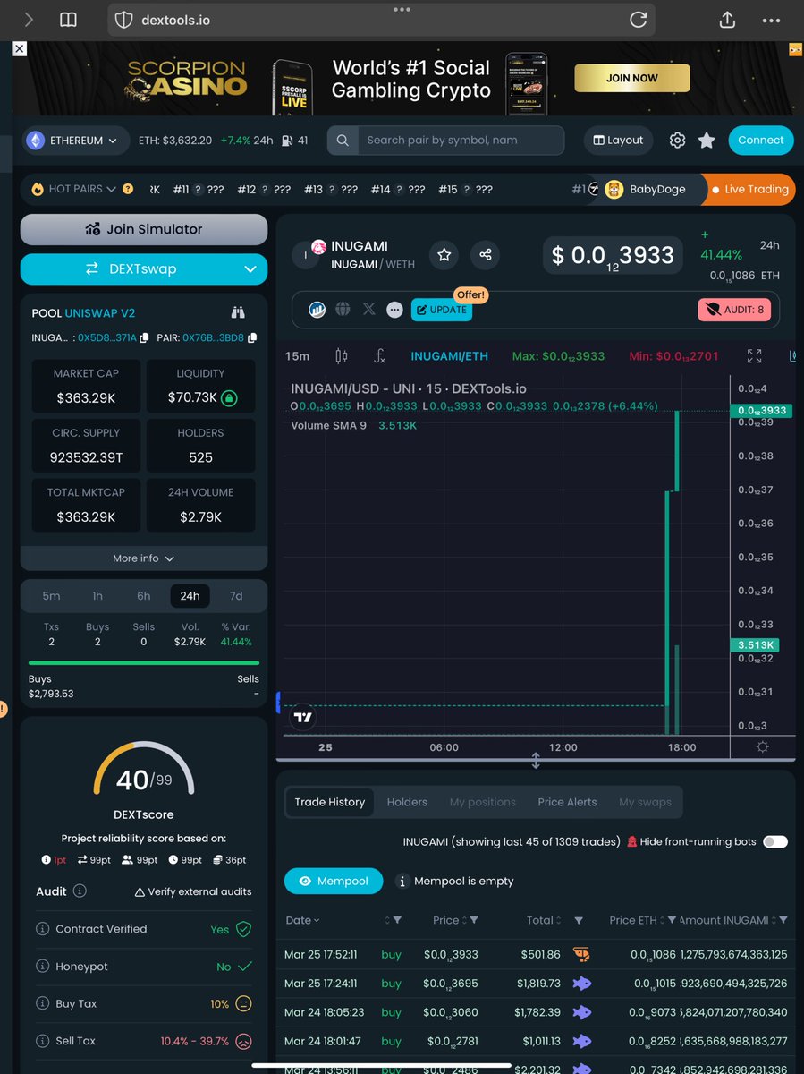Open the BabyDoge trending pair

647,189
